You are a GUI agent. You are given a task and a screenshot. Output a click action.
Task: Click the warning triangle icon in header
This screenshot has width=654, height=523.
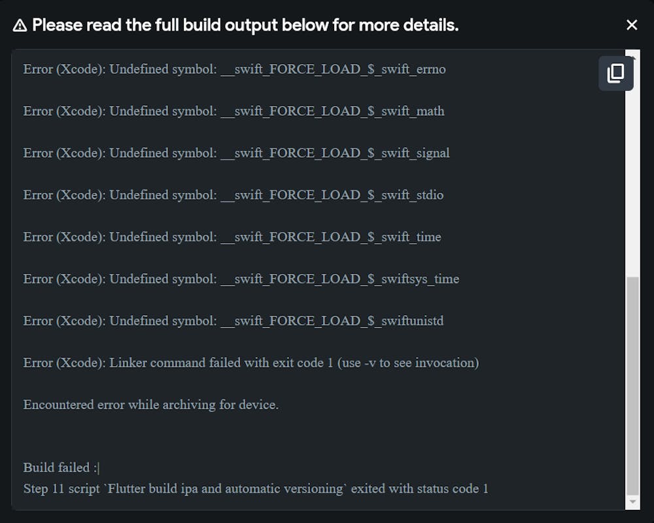coord(20,25)
